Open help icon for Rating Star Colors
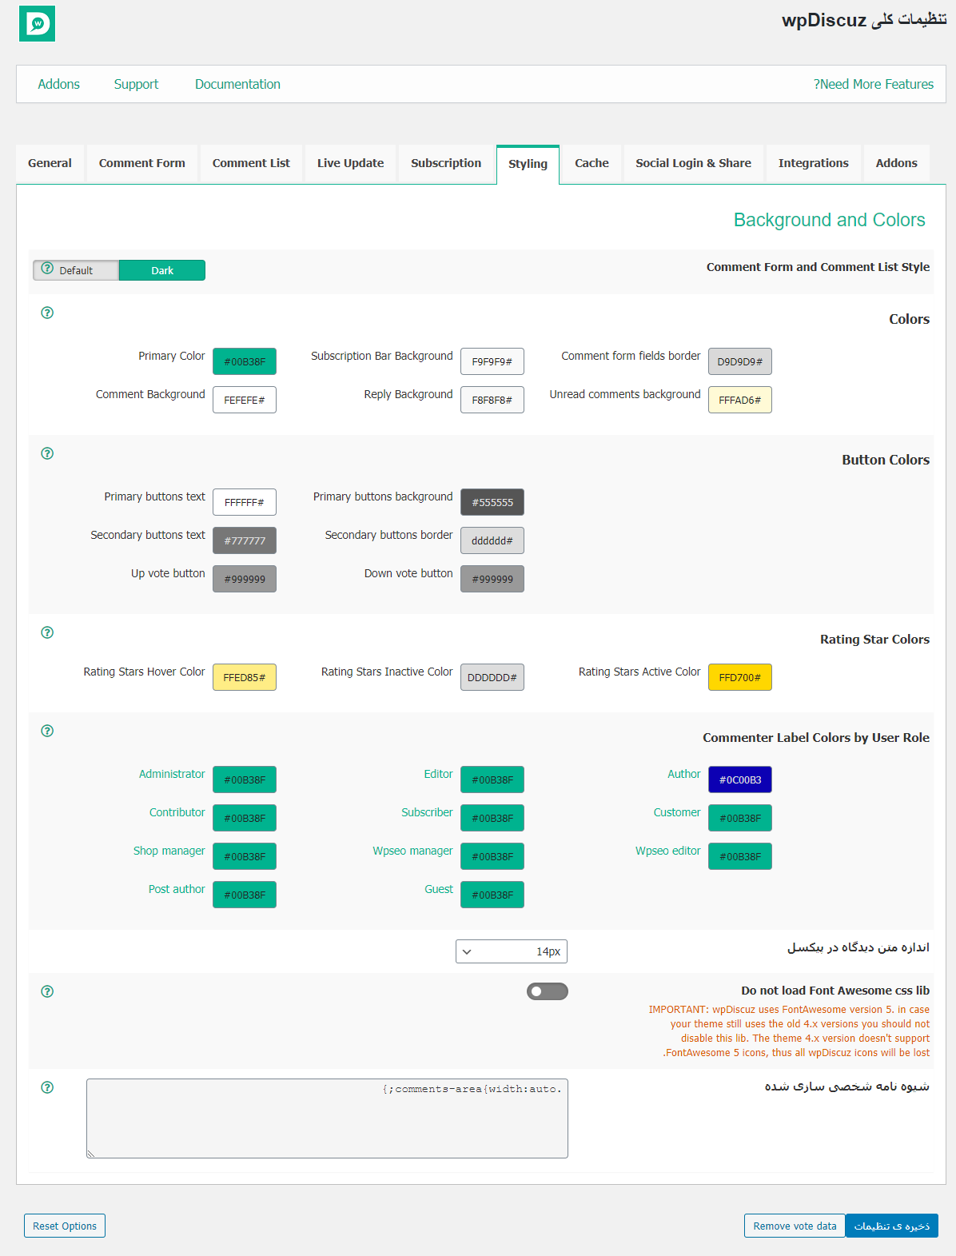This screenshot has width=956, height=1256. (47, 632)
